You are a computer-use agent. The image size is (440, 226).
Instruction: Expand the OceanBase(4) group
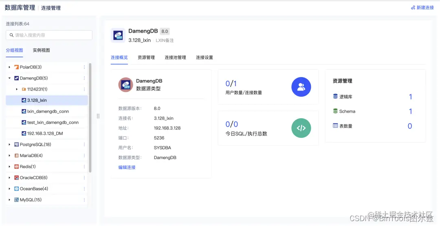pyautogui.click(x=9, y=188)
